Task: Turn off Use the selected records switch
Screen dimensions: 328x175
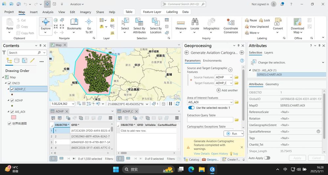Action: (191, 108)
